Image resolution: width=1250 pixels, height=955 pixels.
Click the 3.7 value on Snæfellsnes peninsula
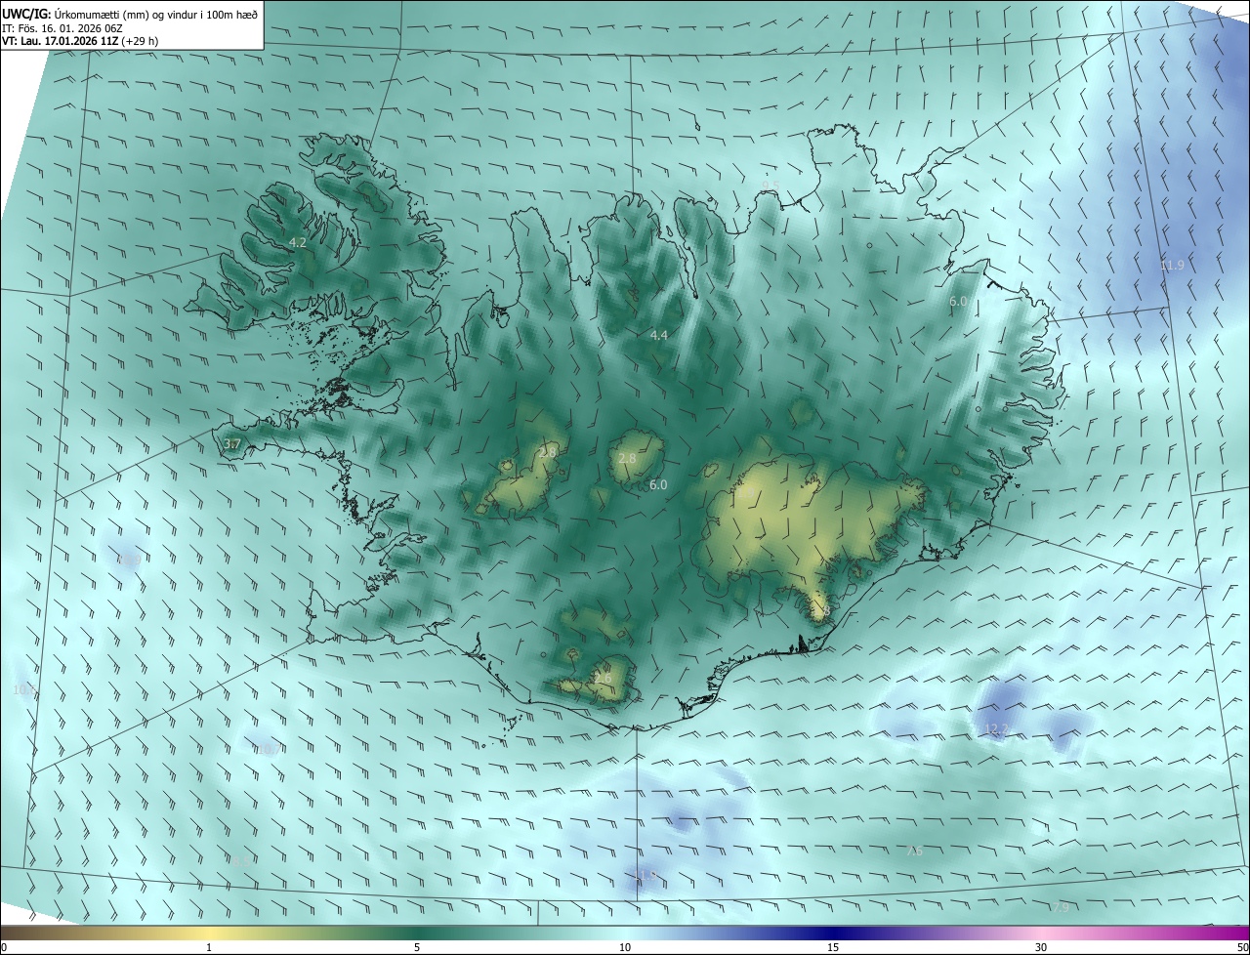click(231, 444)
